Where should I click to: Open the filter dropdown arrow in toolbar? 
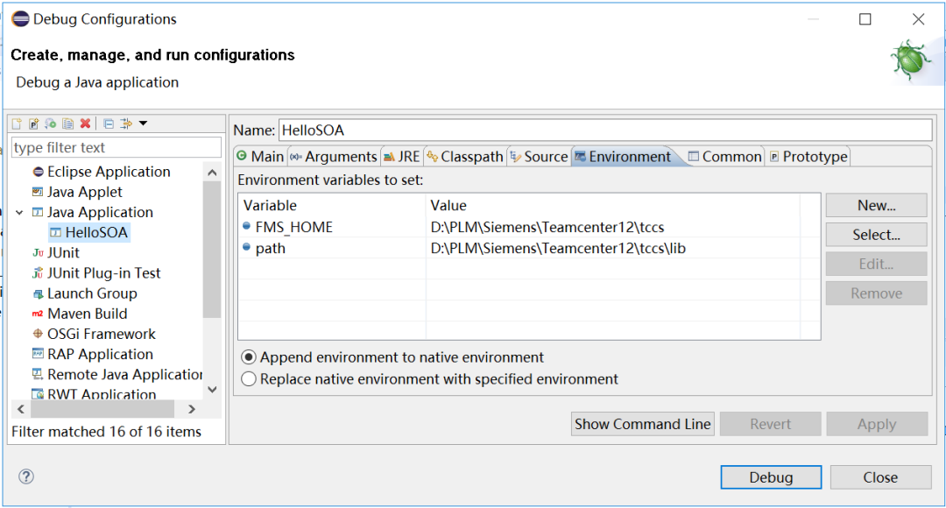pos(143,123)
